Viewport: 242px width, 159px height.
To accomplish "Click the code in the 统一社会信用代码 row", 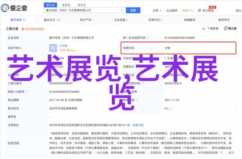I will pyautogui.click(x=180, y=38).
